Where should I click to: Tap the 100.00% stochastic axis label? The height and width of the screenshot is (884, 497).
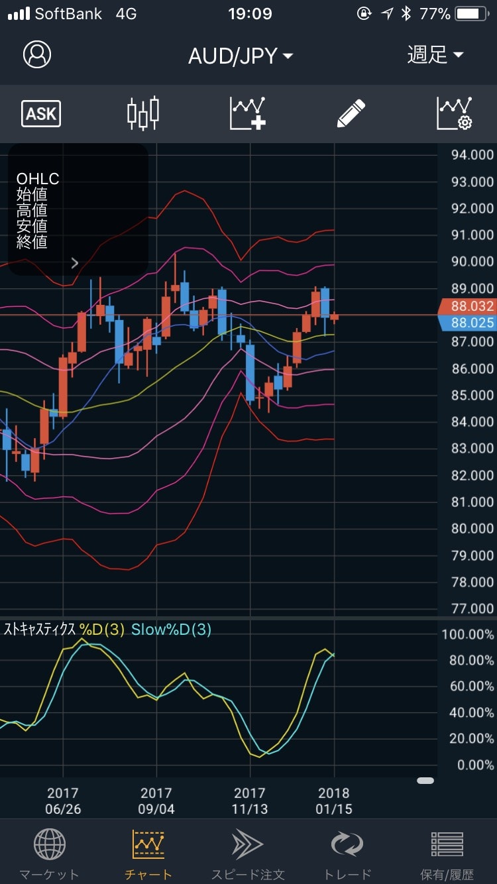pyautogui.click(x=468, y=634)
